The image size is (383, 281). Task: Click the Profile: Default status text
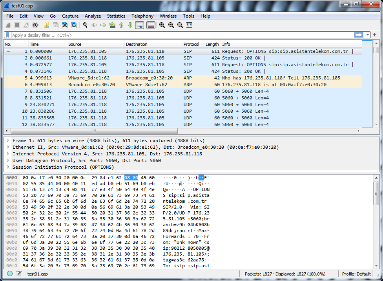356,274
